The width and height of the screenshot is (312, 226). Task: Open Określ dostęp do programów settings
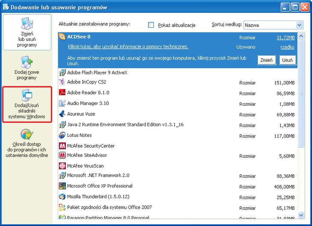coord(27,143)
